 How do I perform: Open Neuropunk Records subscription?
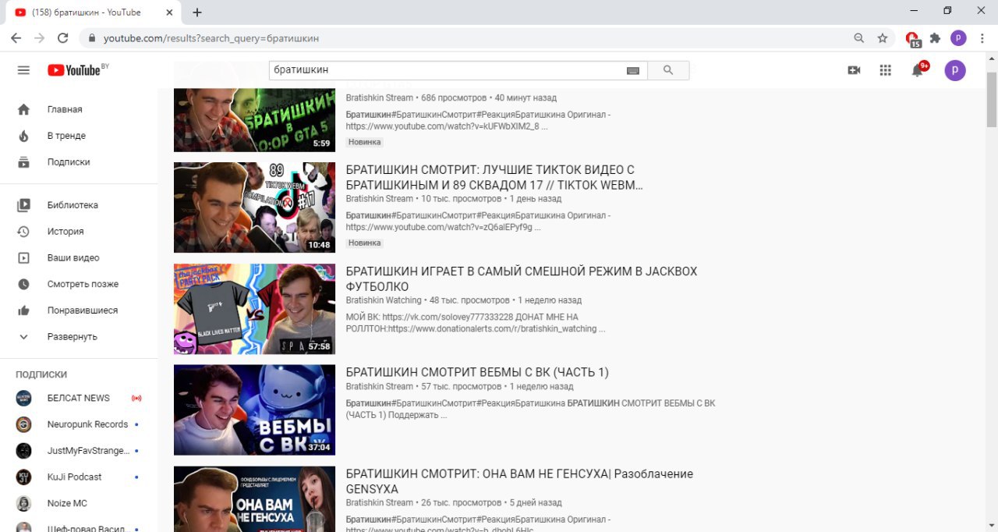pos(79,424)
